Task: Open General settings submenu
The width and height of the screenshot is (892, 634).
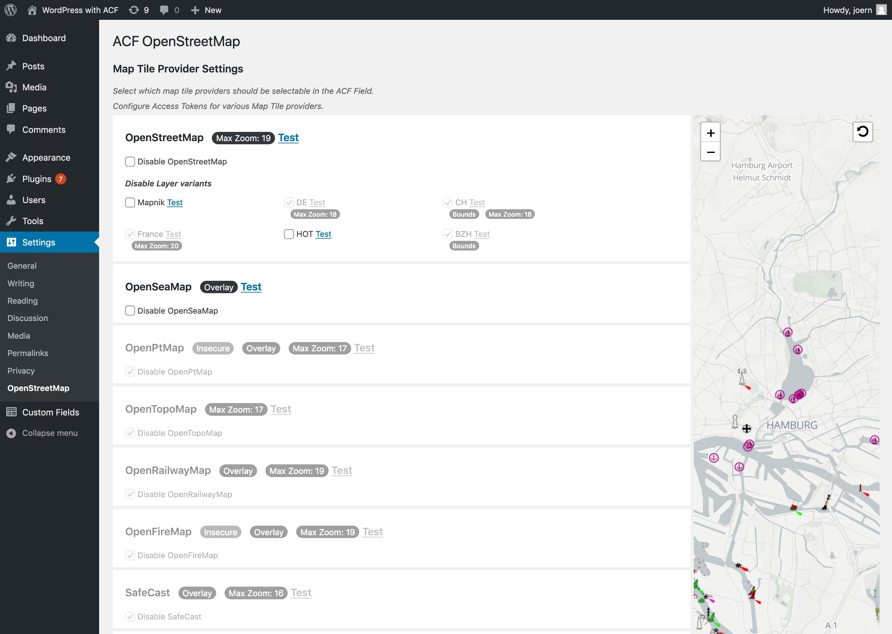Action: click(22, 266)
